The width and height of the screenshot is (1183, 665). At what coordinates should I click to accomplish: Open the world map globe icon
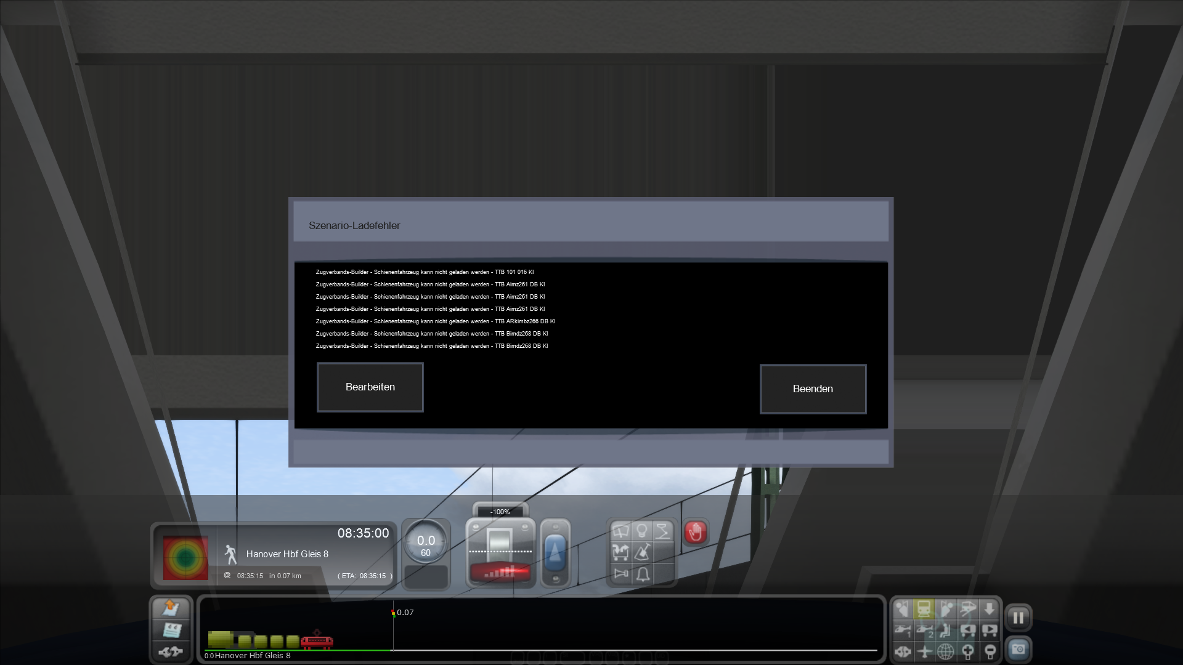[946, 651]
